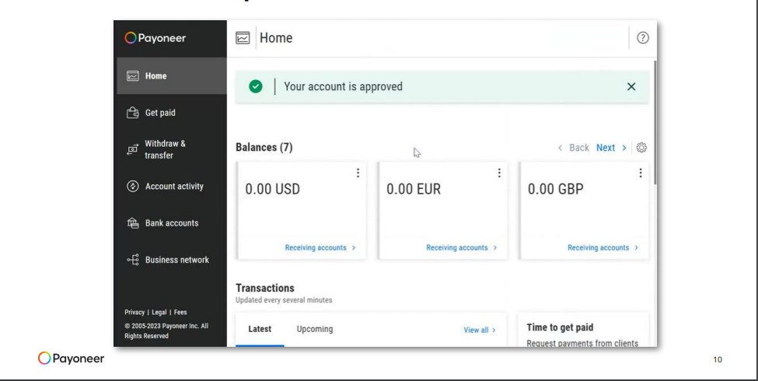Open the USD balance three-dot menu
The image size is (758, 381).
(x=358, y=173)
